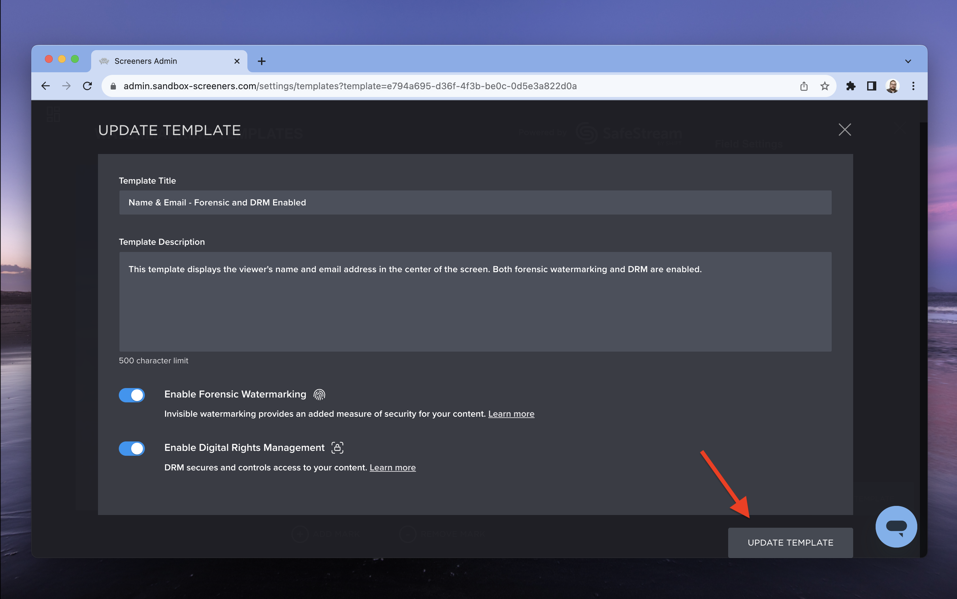Click the share icon in the address bar
Screen dimensions: 957x599
coord(803,86)
